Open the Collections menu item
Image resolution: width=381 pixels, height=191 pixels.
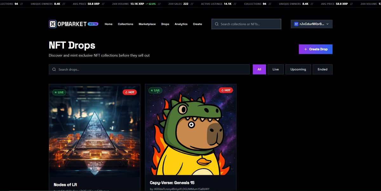click(125, 24)
